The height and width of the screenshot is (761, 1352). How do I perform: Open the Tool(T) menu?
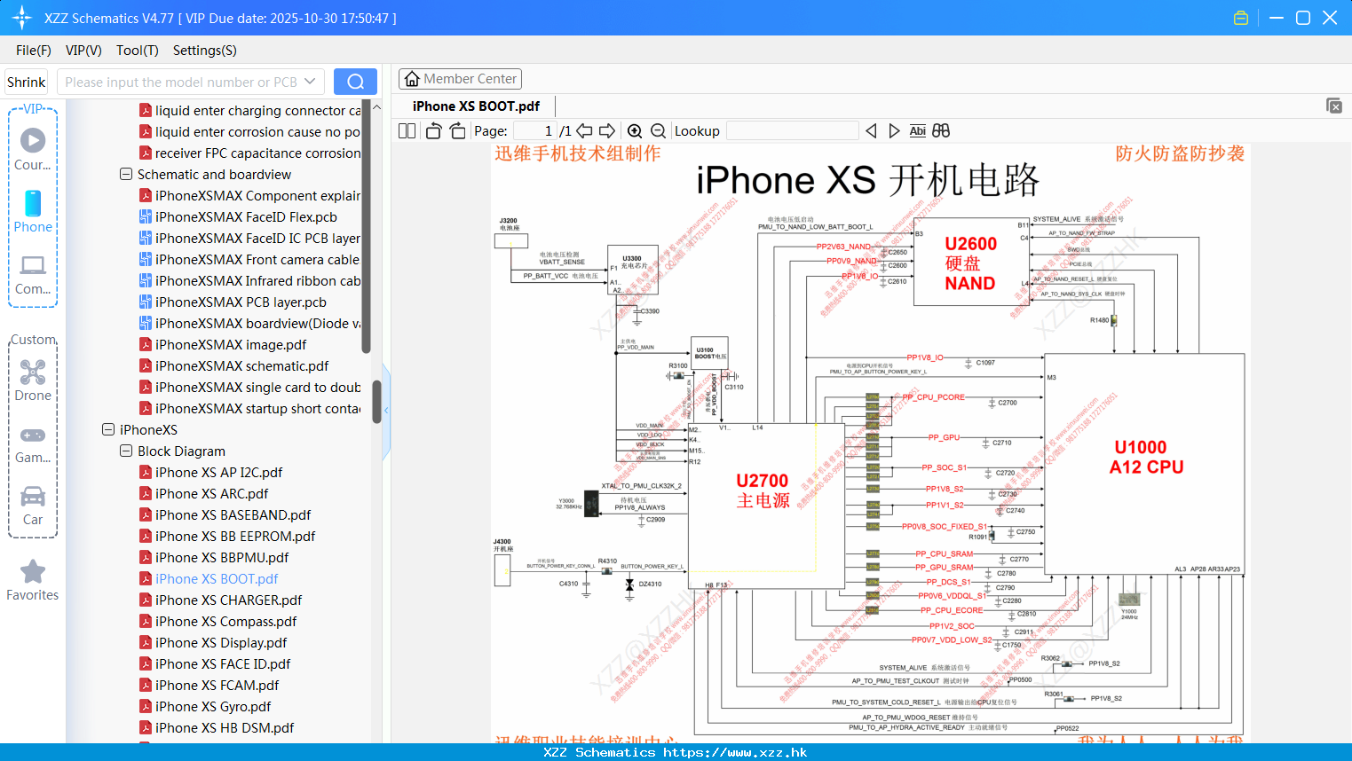click(x=138, y=51)
